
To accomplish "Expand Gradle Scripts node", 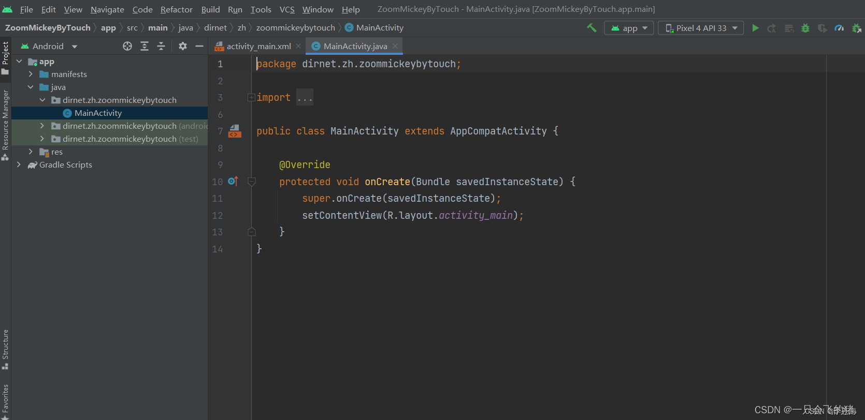I will pyautogui.click(x=19, y=165).
